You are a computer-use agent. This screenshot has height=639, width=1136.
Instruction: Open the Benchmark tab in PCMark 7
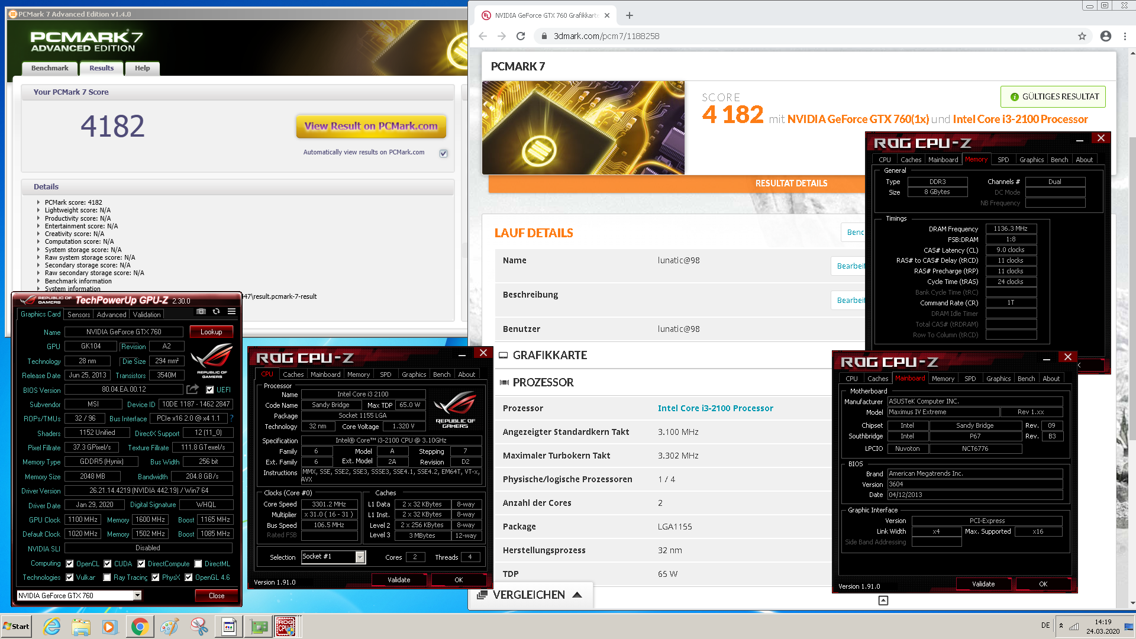[x=50, y=68]
